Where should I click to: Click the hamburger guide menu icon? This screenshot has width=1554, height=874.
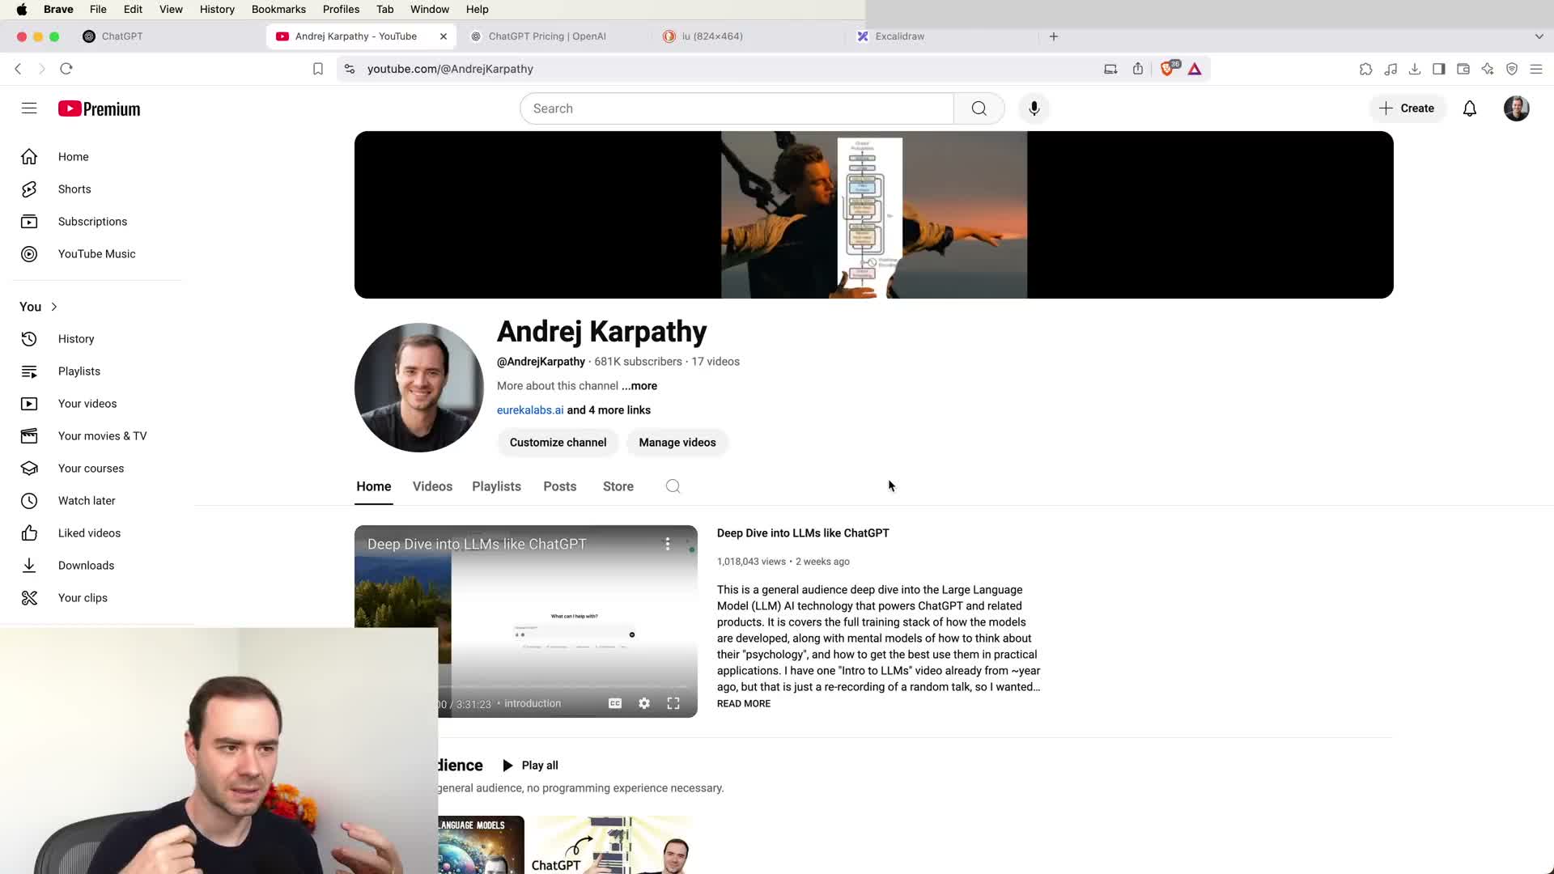click(x=29, y=108)
